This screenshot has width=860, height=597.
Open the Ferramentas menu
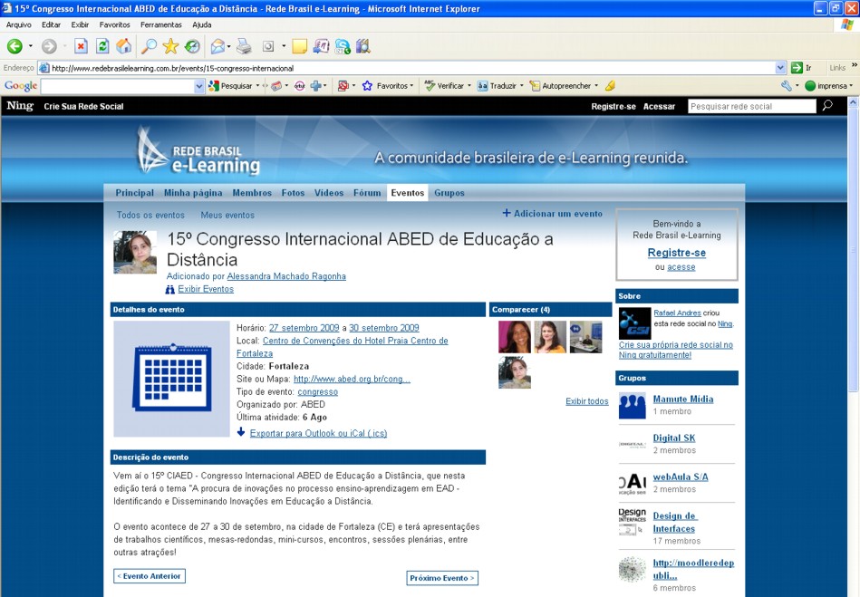[x=160, y=24]
